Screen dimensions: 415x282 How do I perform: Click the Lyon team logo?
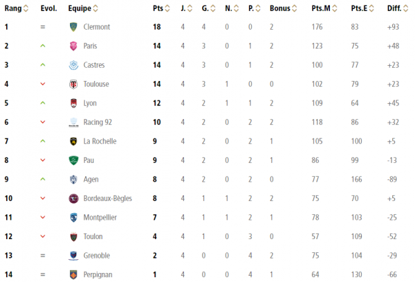point(73,103)
